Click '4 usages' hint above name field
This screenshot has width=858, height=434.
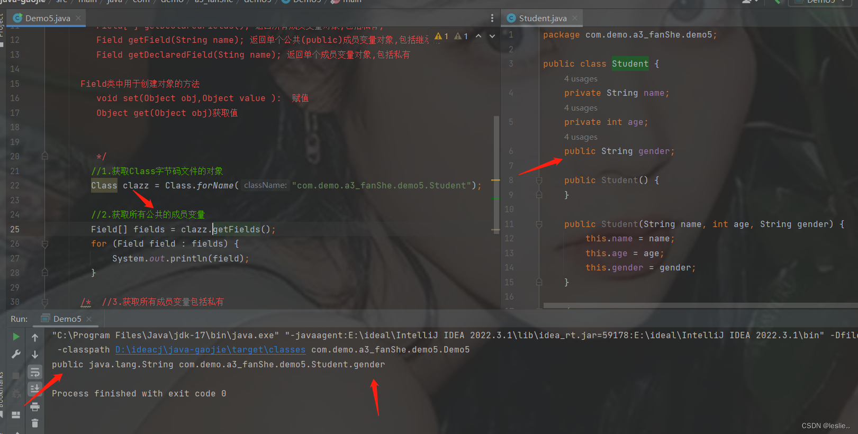click(581, 79)
